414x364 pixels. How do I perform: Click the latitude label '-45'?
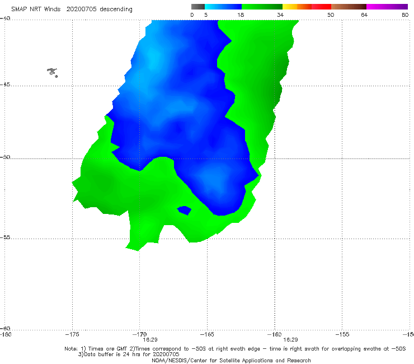click(5, 85)
